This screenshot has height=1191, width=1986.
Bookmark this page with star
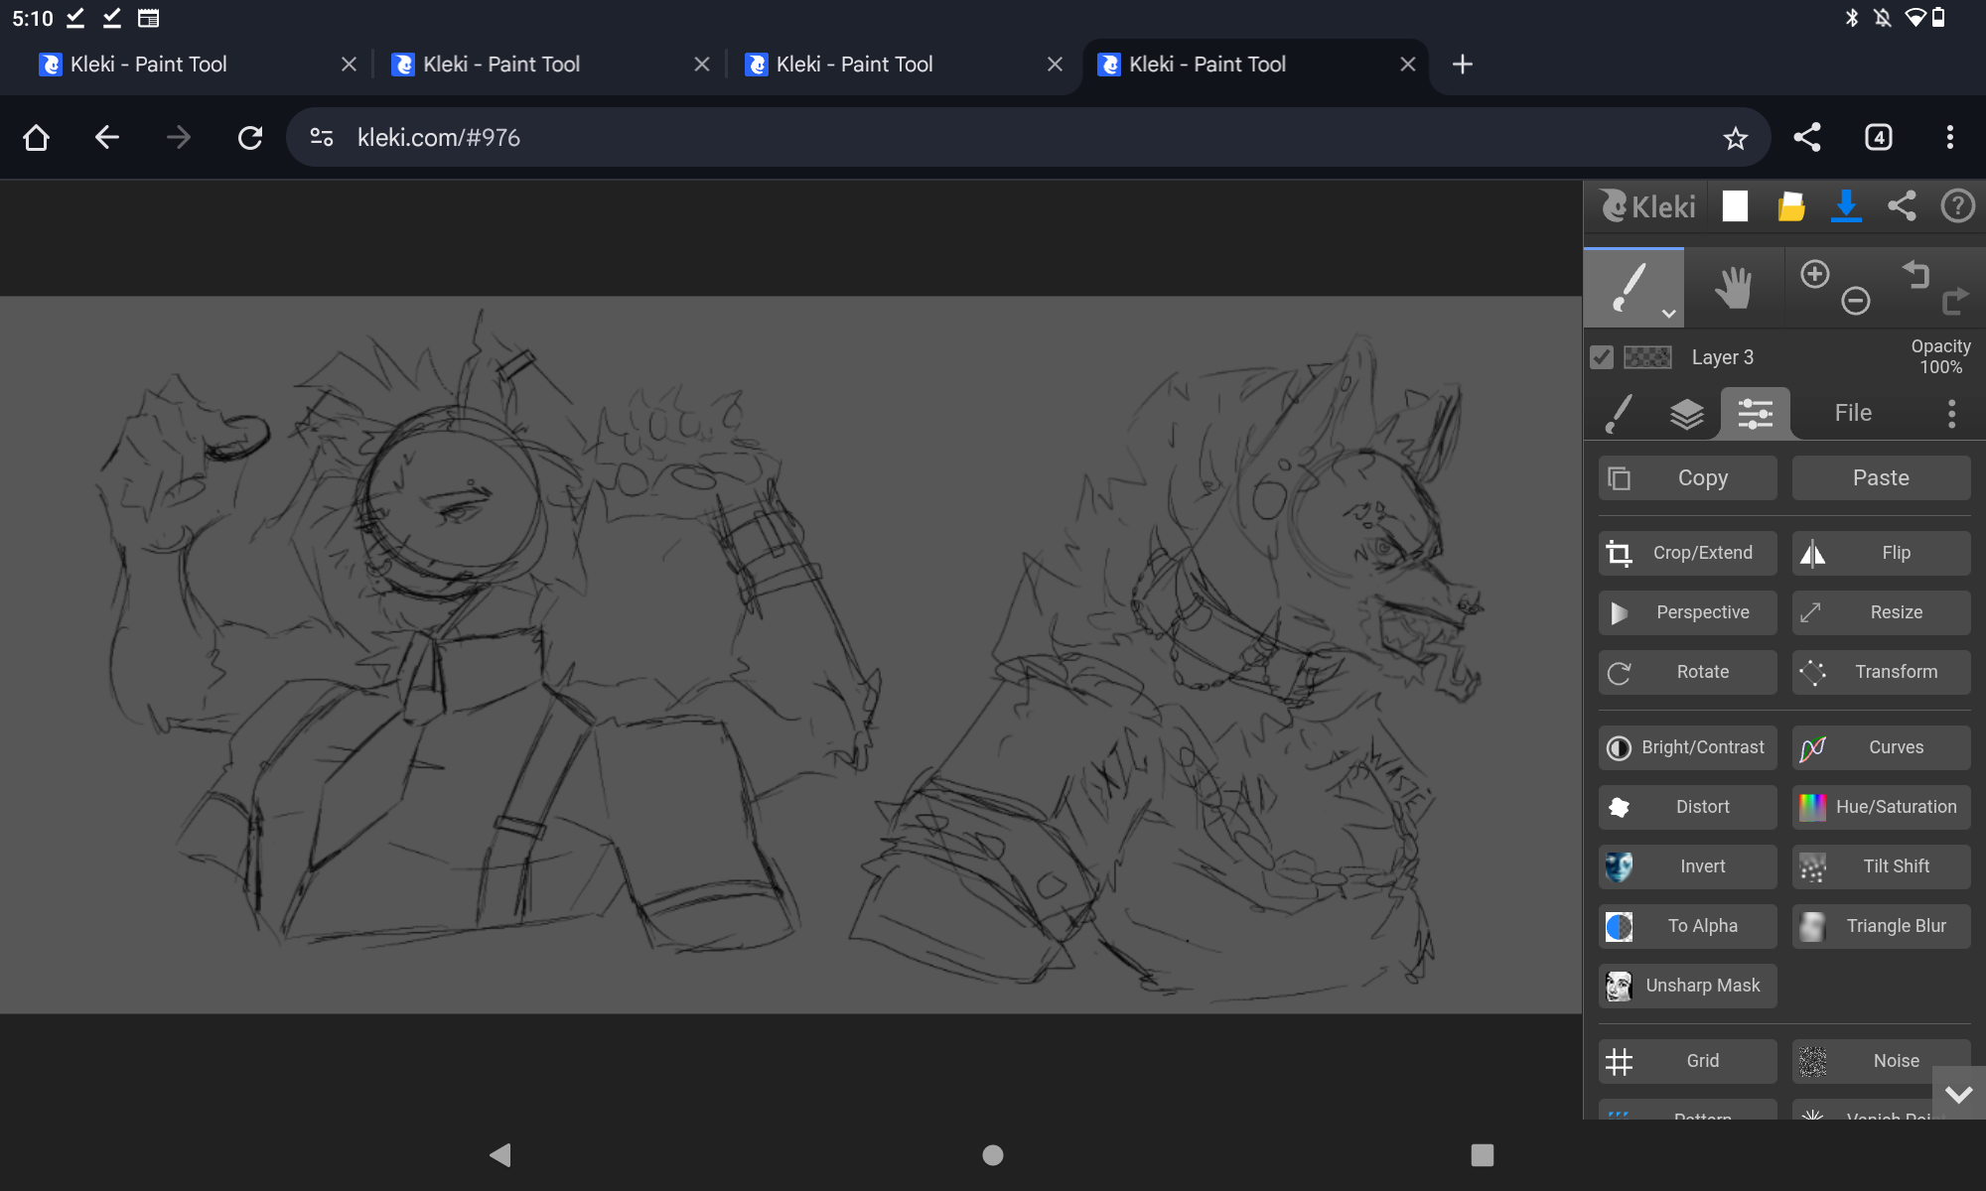[x=1735, y=138]
